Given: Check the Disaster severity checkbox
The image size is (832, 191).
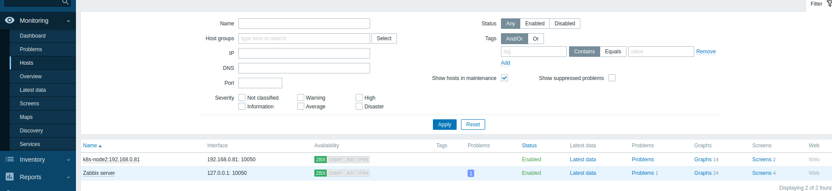Looking at the screenshot, I should tap(359, 106).
